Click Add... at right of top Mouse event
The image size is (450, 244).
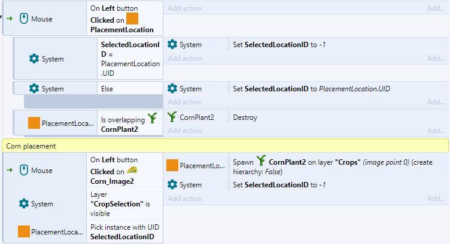click(x=436, y=8)
